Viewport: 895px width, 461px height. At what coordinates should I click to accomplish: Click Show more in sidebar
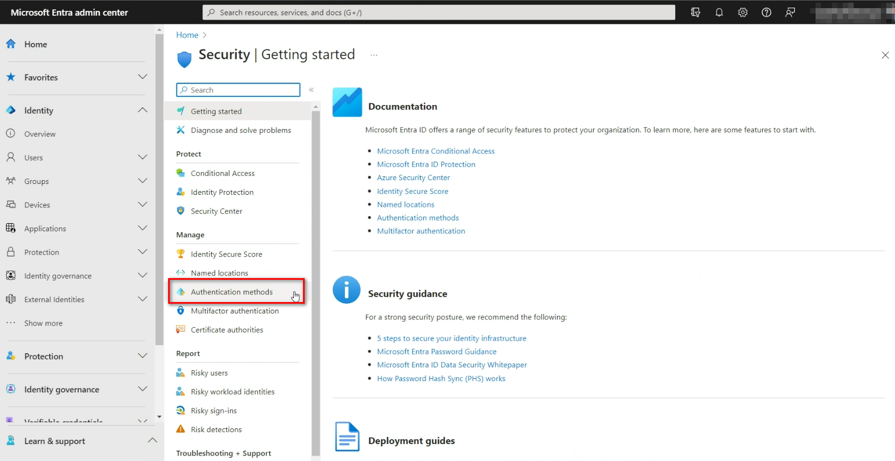point(44,323)
